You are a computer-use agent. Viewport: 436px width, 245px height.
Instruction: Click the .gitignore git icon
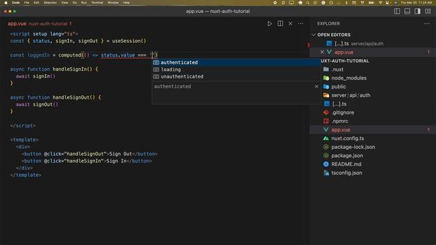coord(326,112)
